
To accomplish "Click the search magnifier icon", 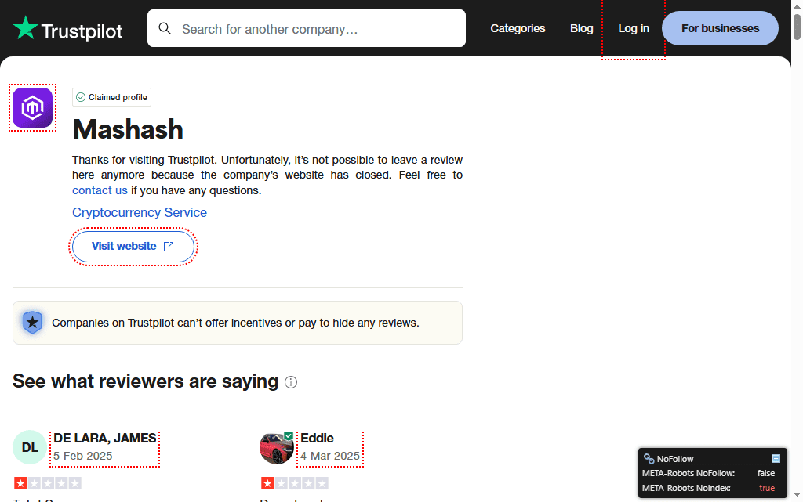I will 165,29.
